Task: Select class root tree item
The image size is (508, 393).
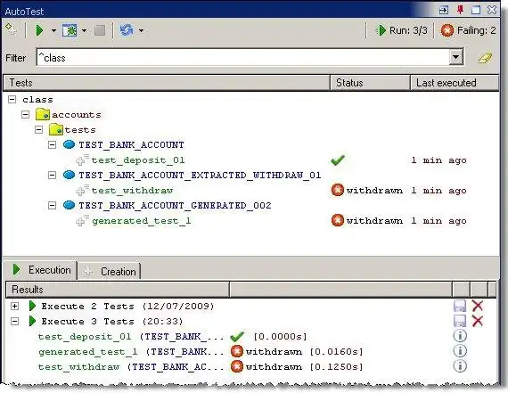Action: click(37, 100)
